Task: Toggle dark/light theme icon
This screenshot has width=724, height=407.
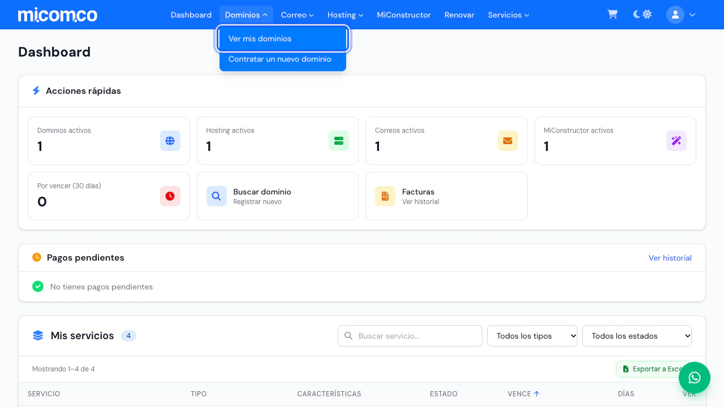Action: coord(643,15)
